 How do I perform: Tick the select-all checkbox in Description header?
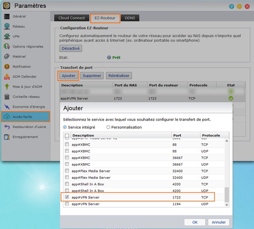pos(67,135)
